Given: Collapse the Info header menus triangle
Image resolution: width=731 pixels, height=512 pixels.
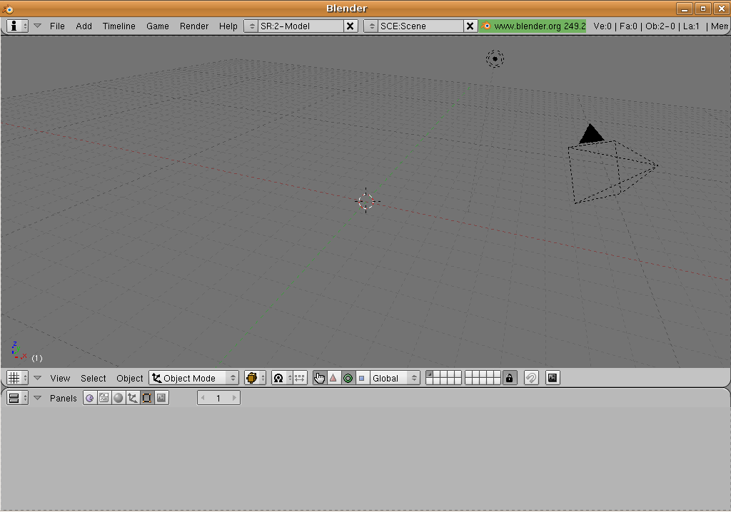Looking at the screenshot, I should pos(38,26).
